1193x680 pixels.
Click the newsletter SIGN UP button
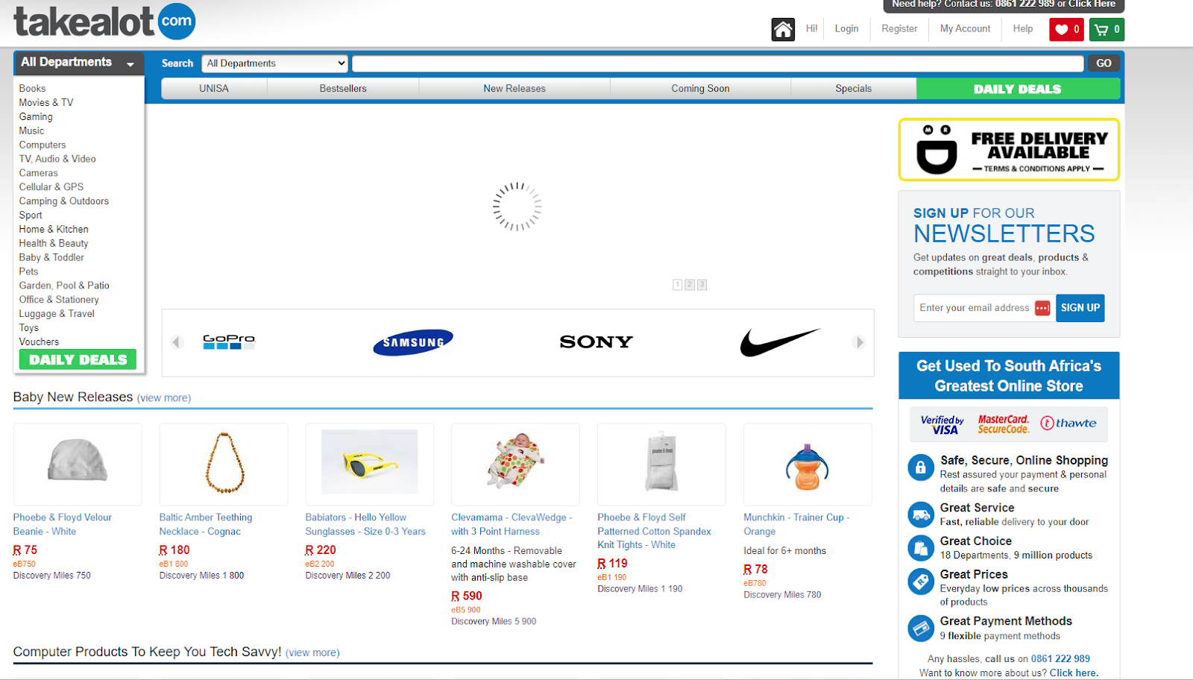[x=1080, y=308]
